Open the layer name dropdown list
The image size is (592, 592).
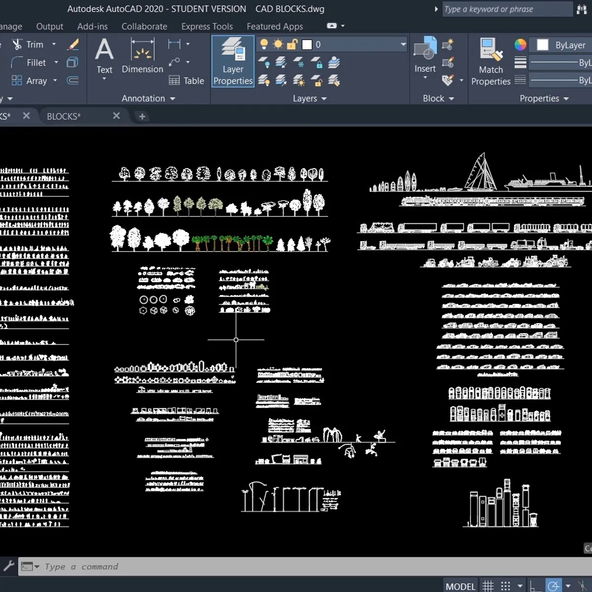point(403,44)
